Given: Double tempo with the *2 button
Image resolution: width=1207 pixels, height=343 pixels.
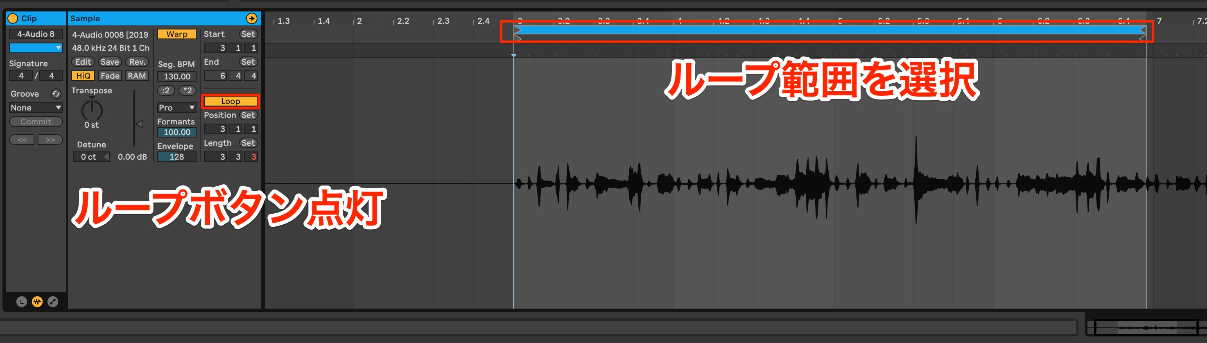Looking at the screenshot, I should 188,90.
